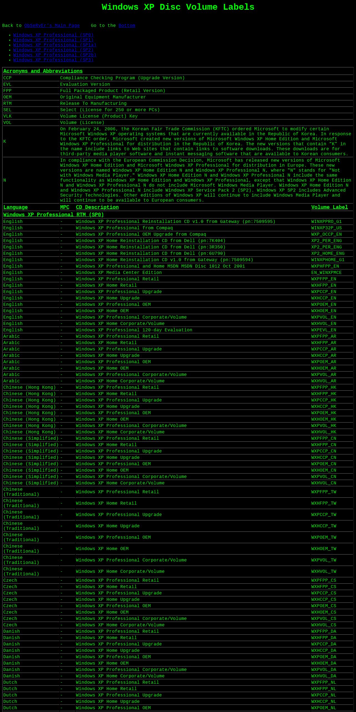Open Windows XP Professional (SP2b) link
356x712 pixels.
point(55,55)
